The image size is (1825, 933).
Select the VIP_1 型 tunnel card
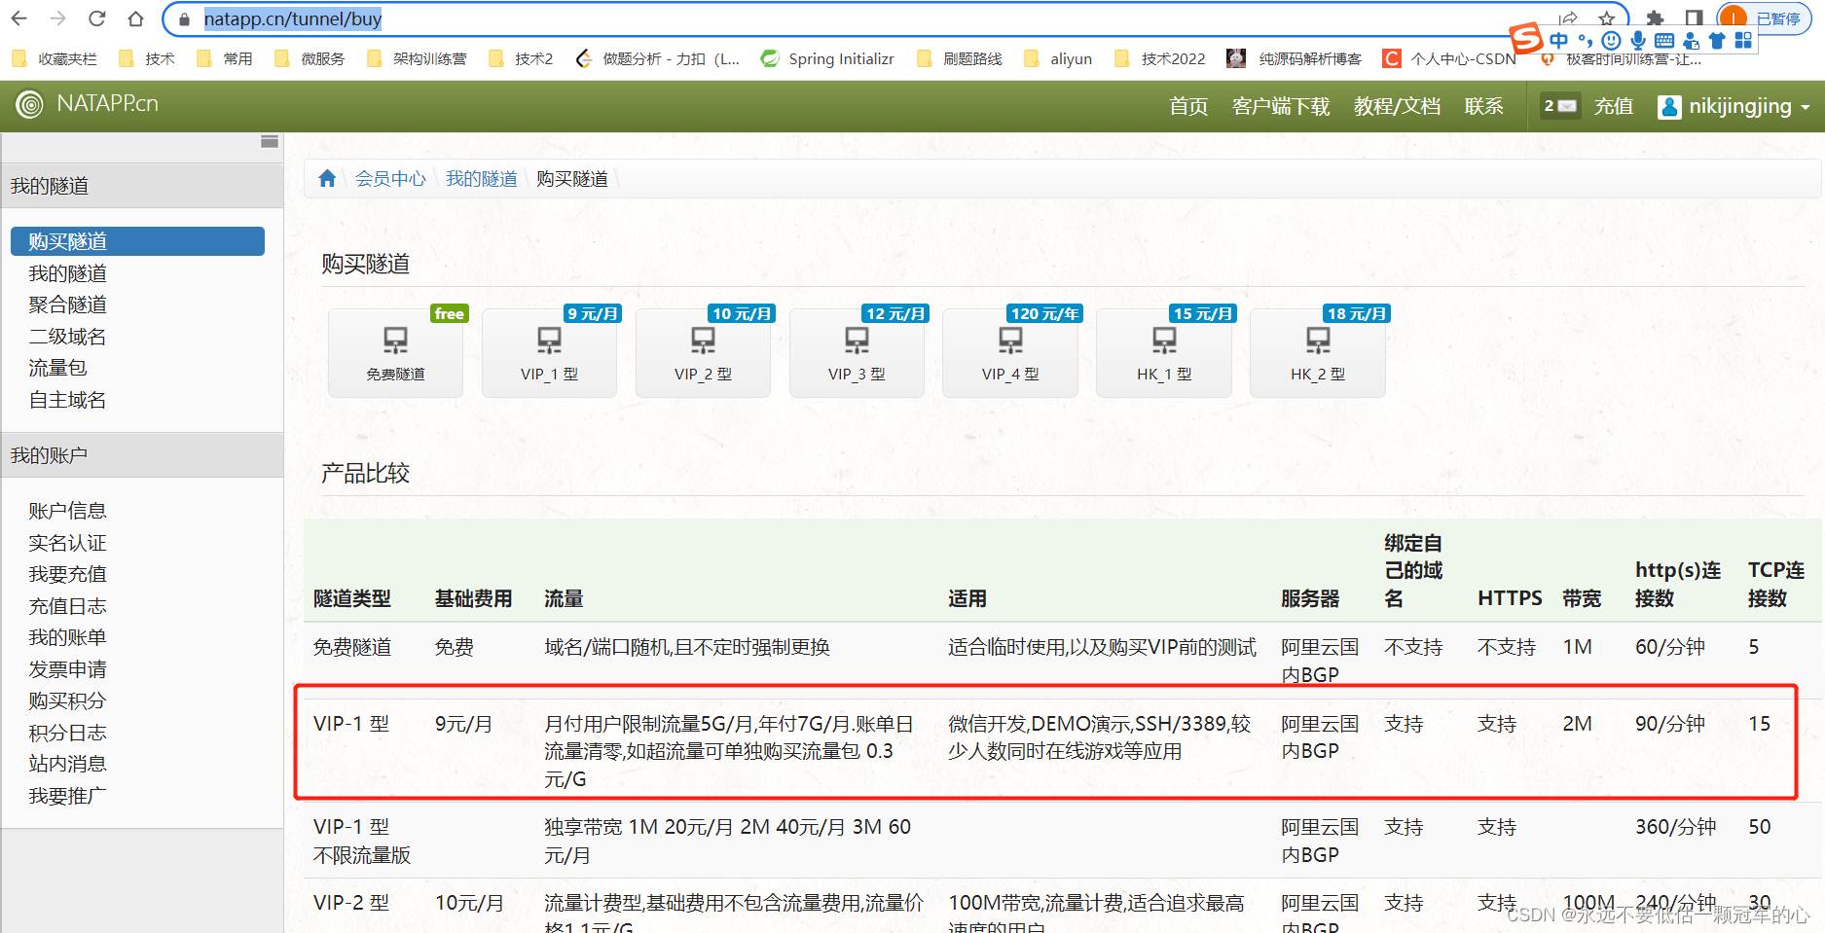click(549, 353)
